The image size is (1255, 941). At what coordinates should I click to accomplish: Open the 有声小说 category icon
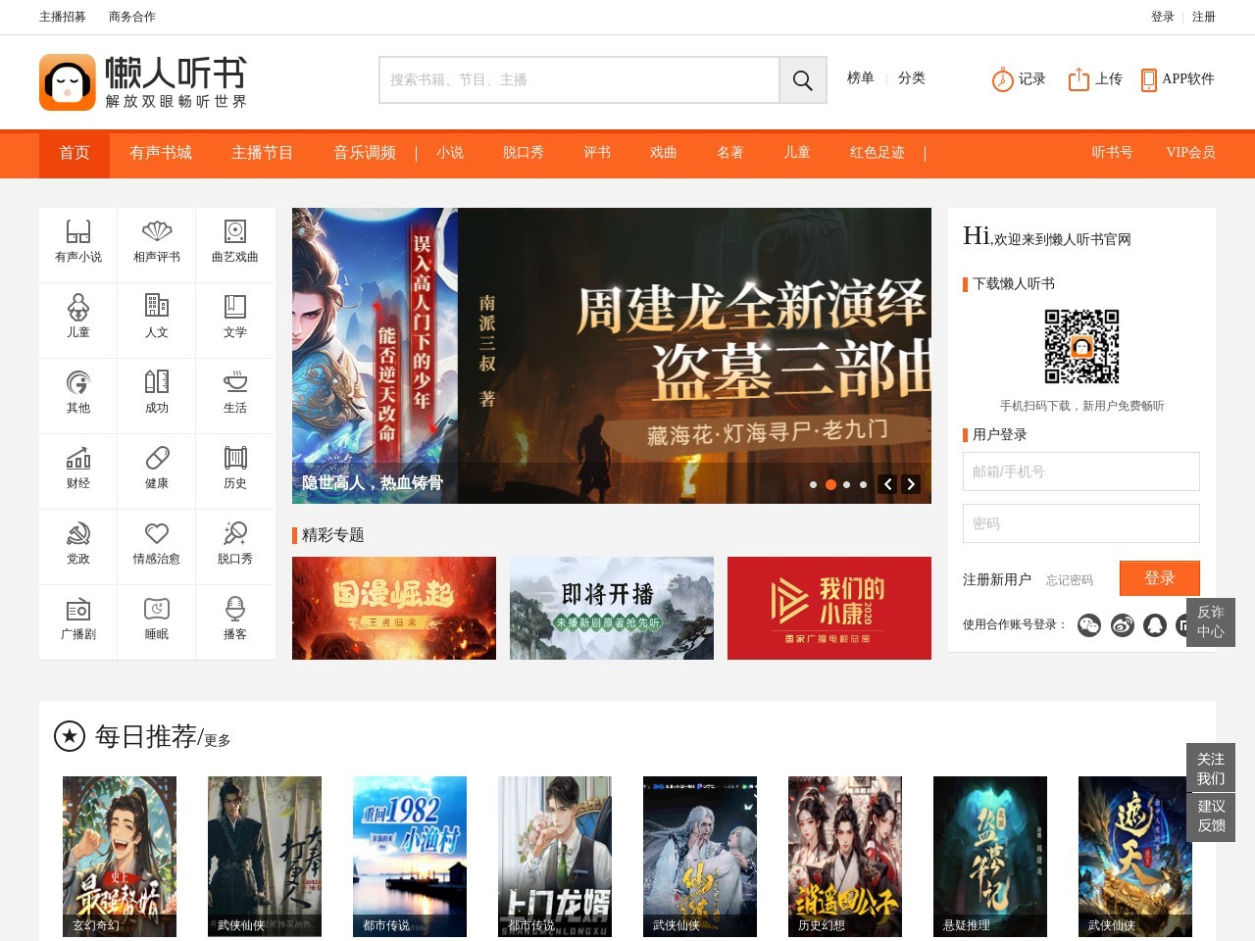click(78, 231)
